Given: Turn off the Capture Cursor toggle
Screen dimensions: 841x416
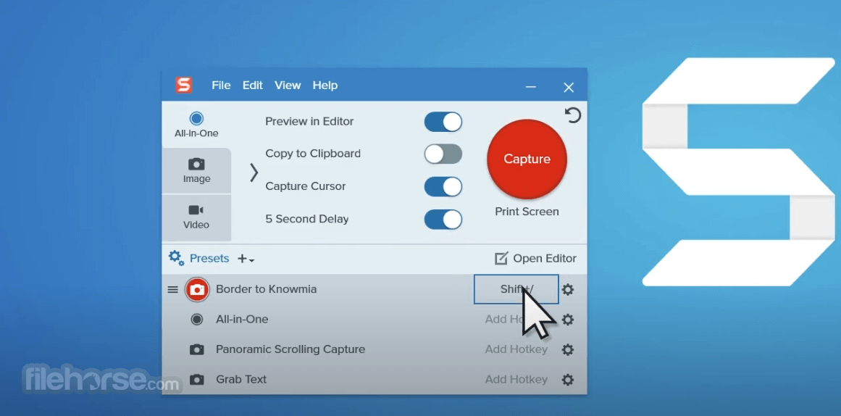Looking at the screenshot, I should pos(443,187).
